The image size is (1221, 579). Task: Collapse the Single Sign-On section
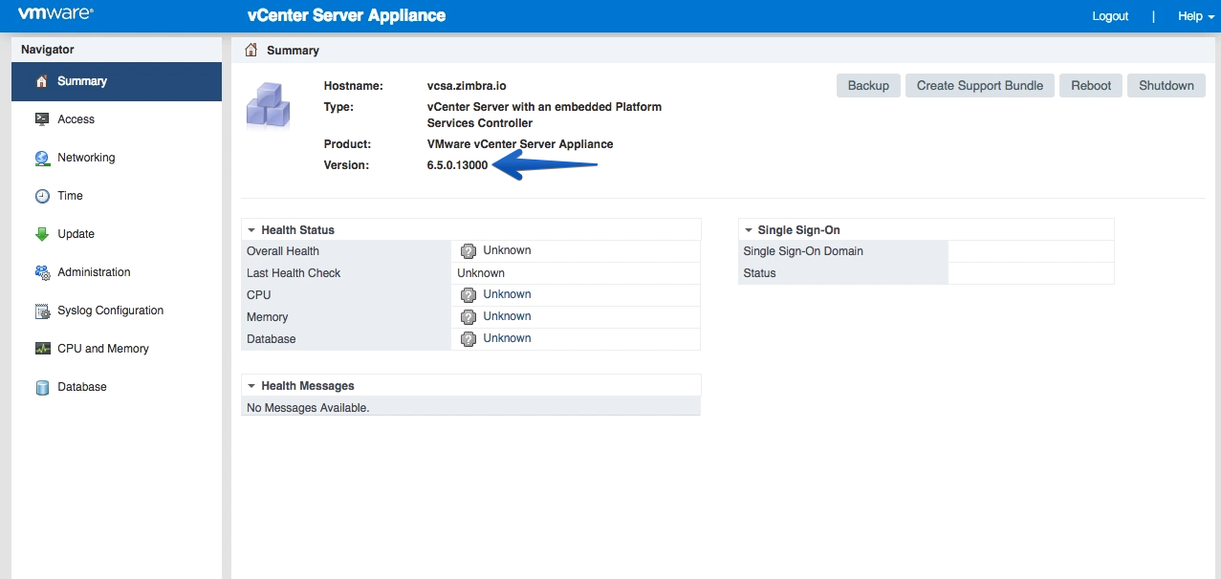pos(748,230)
